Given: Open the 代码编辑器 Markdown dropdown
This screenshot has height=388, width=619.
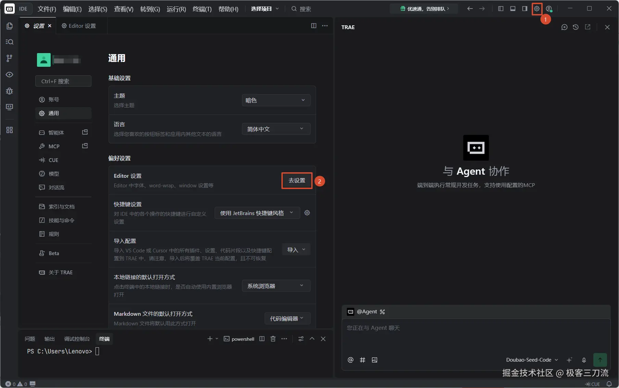Looking at the screenshot, I should (287, 318).
